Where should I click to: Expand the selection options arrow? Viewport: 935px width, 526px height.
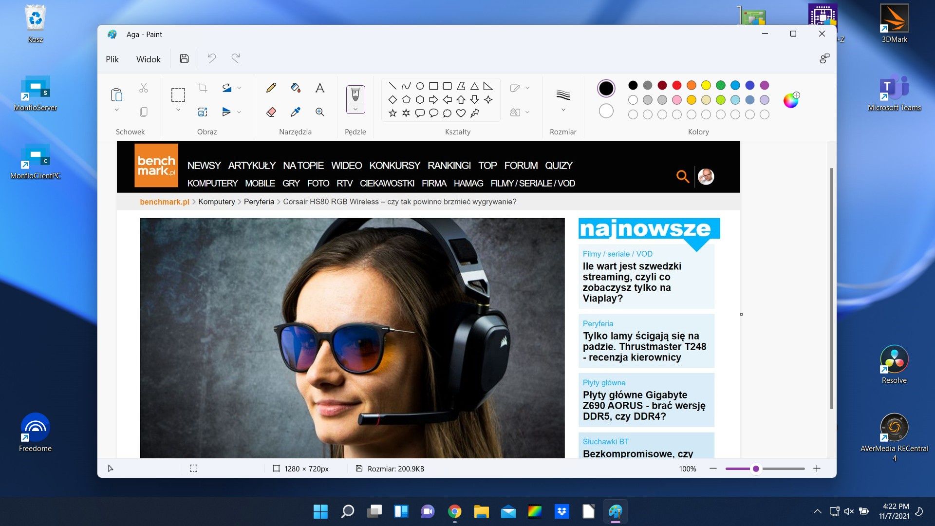click(178, 110)
